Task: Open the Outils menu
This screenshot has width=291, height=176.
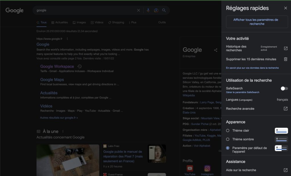Action: (x=162, y=22)
